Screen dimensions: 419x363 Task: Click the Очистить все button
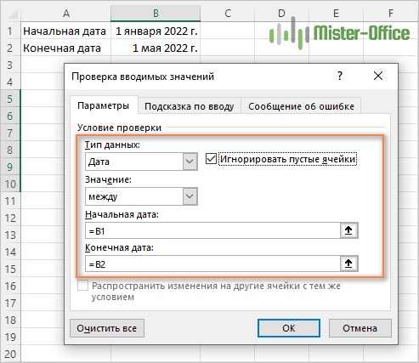point(107,328)
